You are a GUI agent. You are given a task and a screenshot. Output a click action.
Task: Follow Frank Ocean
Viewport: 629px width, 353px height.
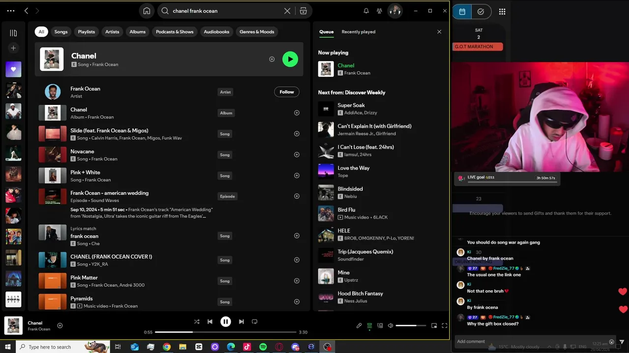click(286, 92)
